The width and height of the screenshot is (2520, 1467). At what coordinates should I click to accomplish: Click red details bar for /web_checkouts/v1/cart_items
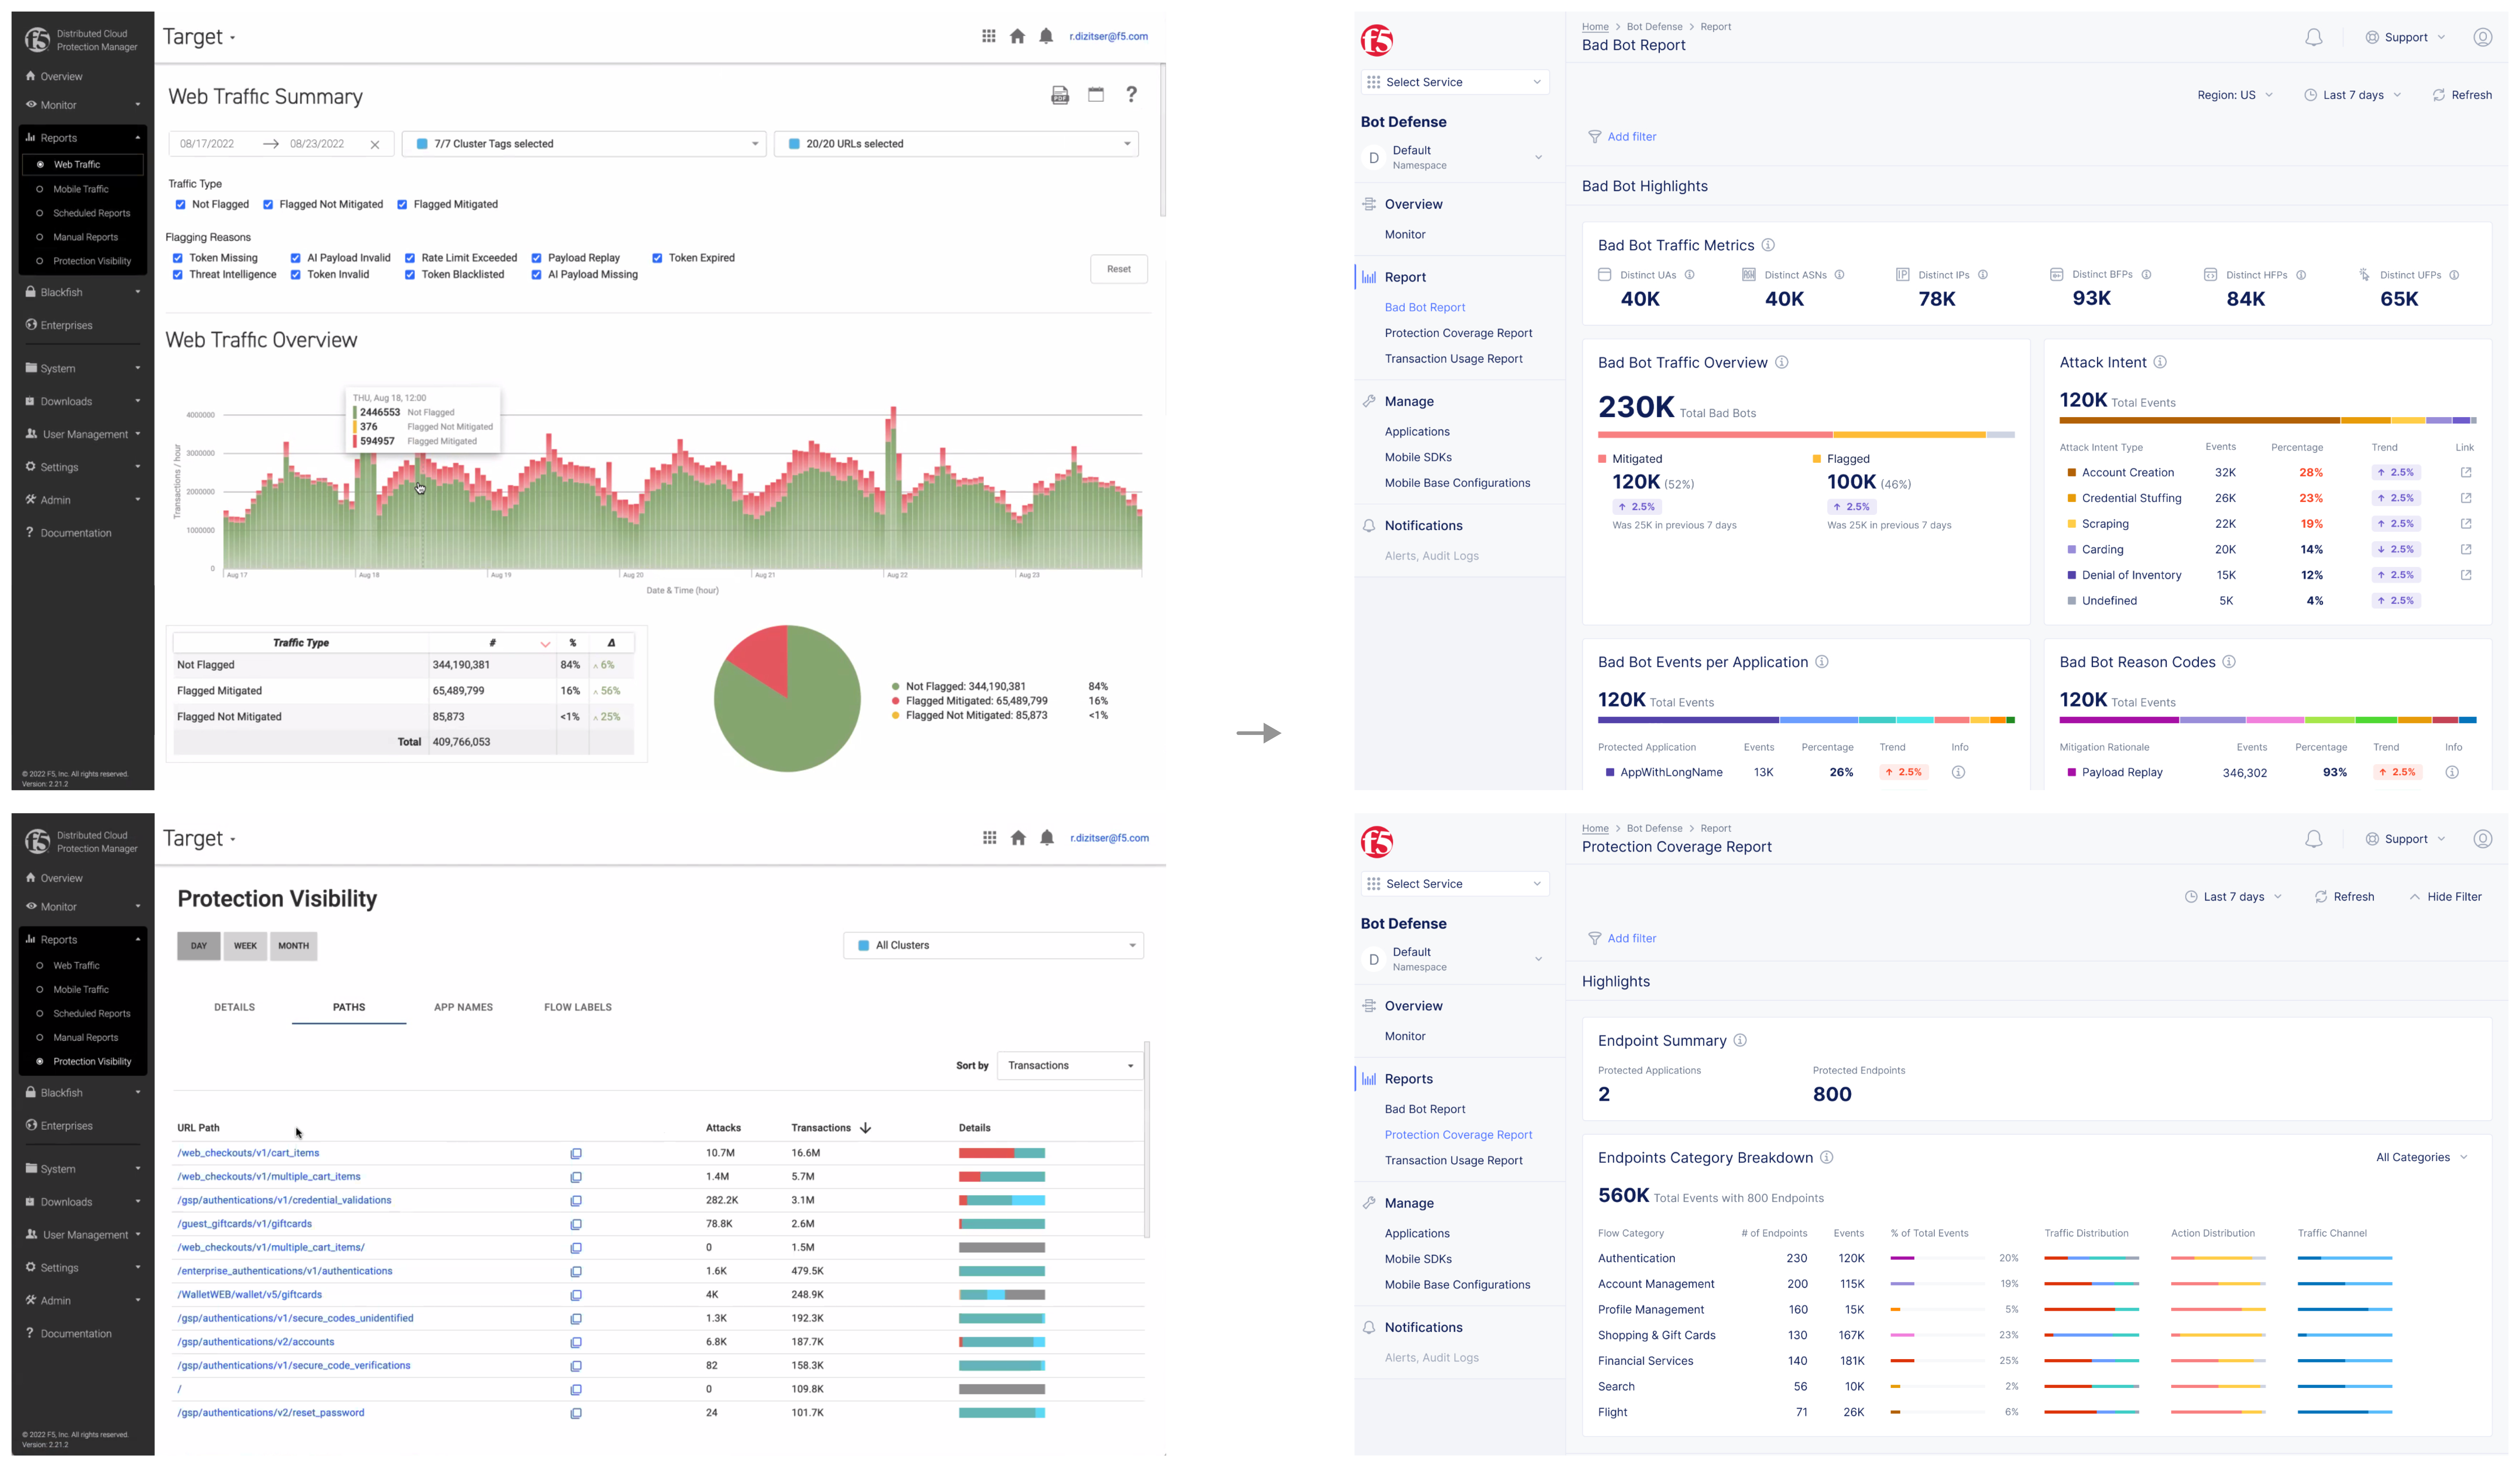click(986, 1154)
